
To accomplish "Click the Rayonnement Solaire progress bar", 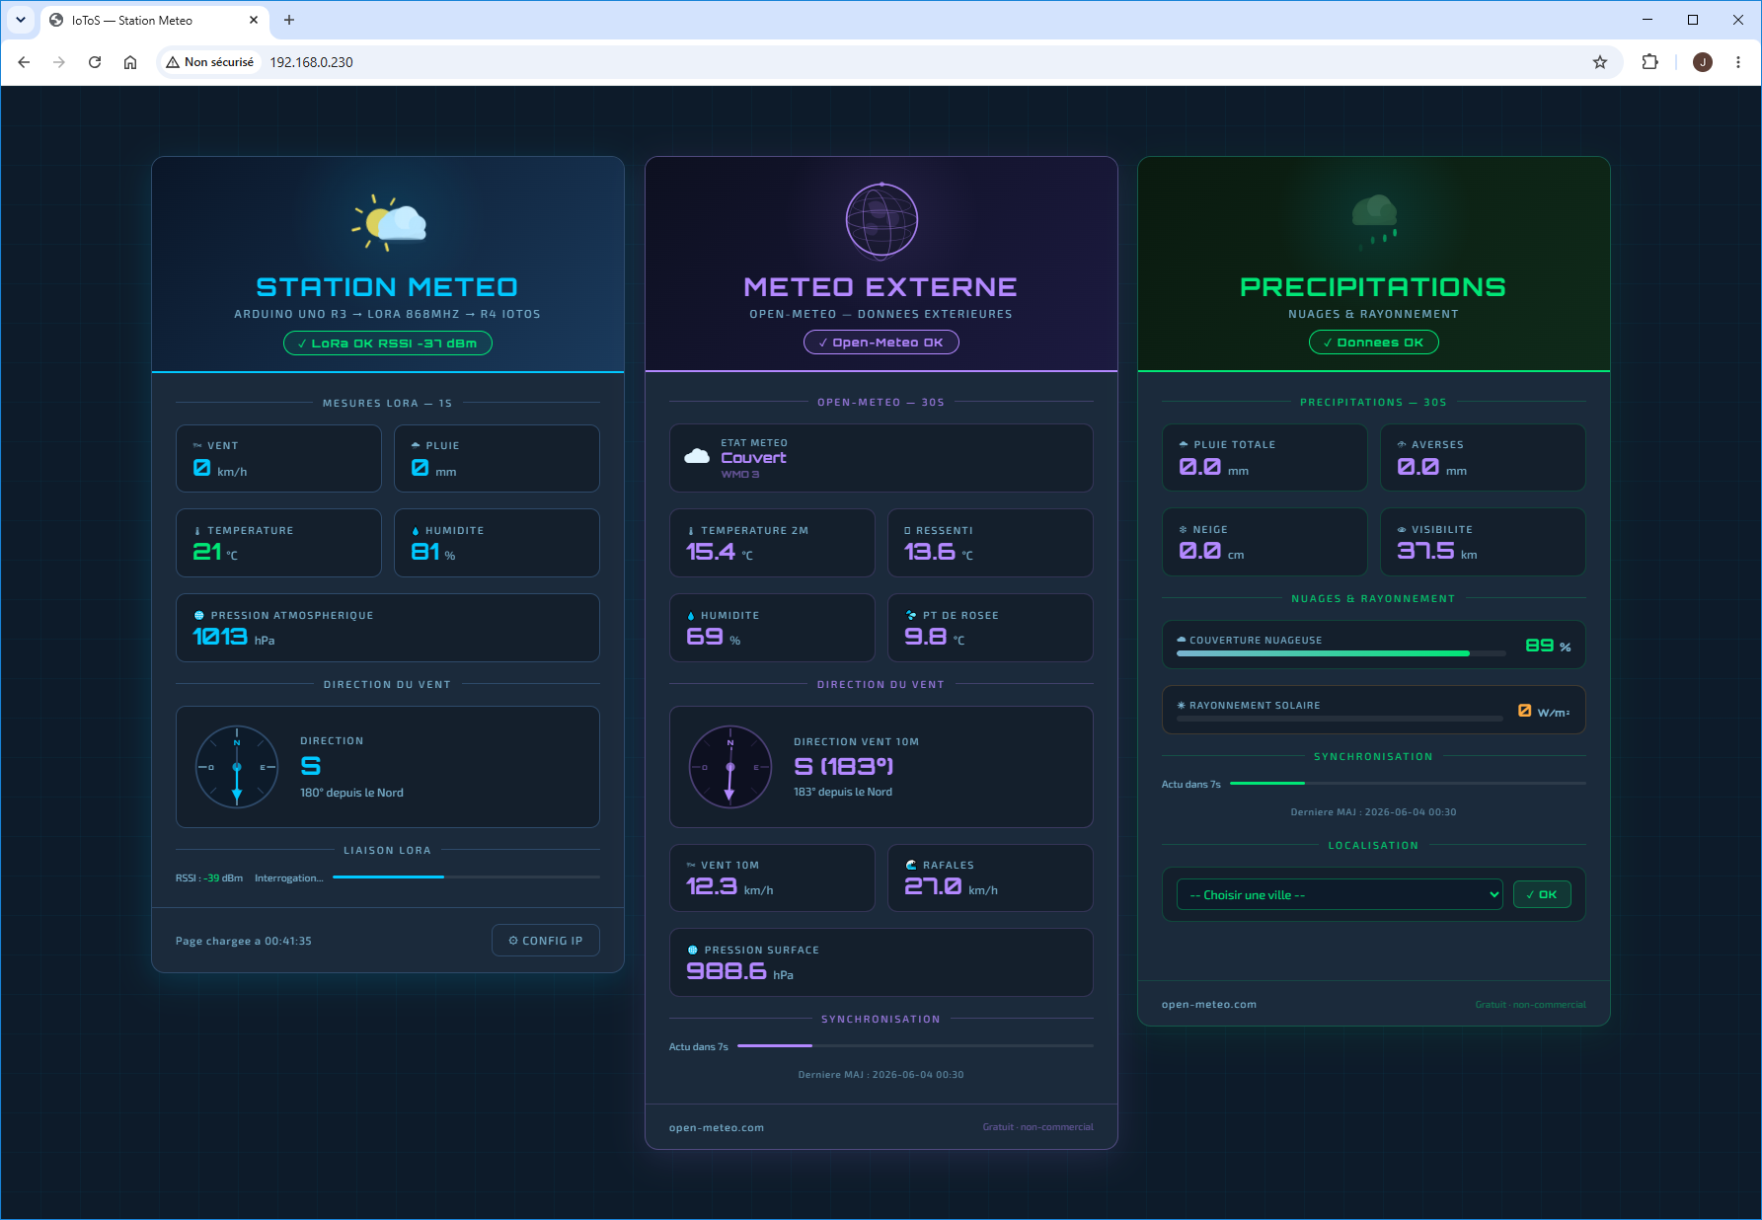I will coord(1341,719).
